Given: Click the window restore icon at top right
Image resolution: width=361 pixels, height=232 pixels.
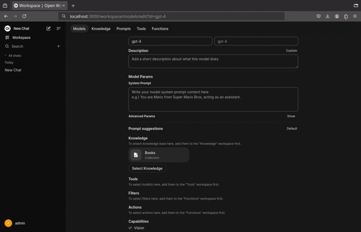Looking at the screenshot, I should pos(356,6).
